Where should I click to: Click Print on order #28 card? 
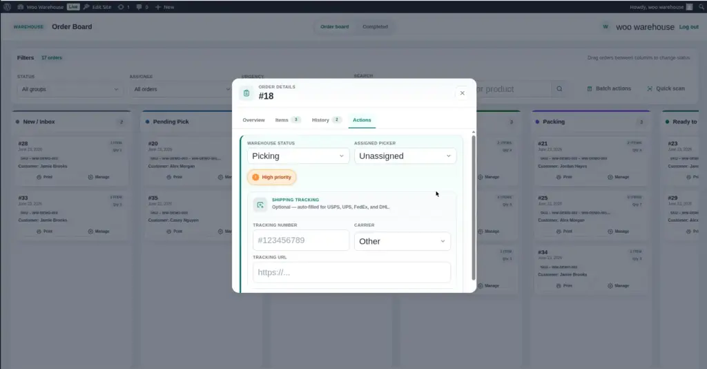[x=44, y=178]
